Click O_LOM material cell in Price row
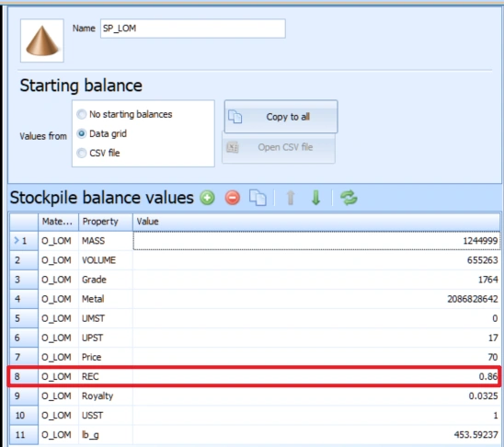 tap(58, 357)
